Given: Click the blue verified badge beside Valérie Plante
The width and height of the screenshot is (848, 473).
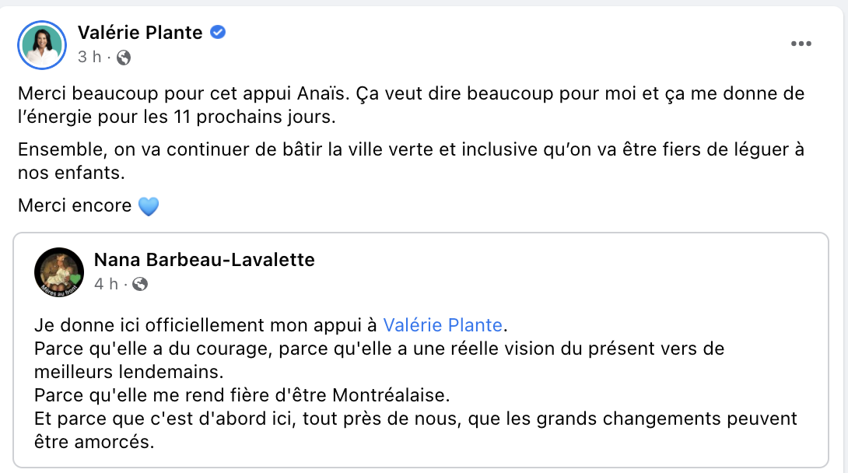Looking at the screenshot, I should tap(217, 33).
